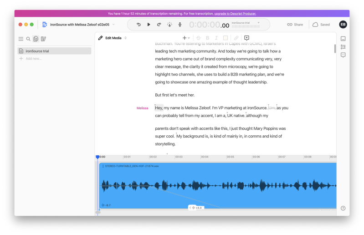Click the Share button
The height and width of the screenshot is (235, 364).
(295, 24)
